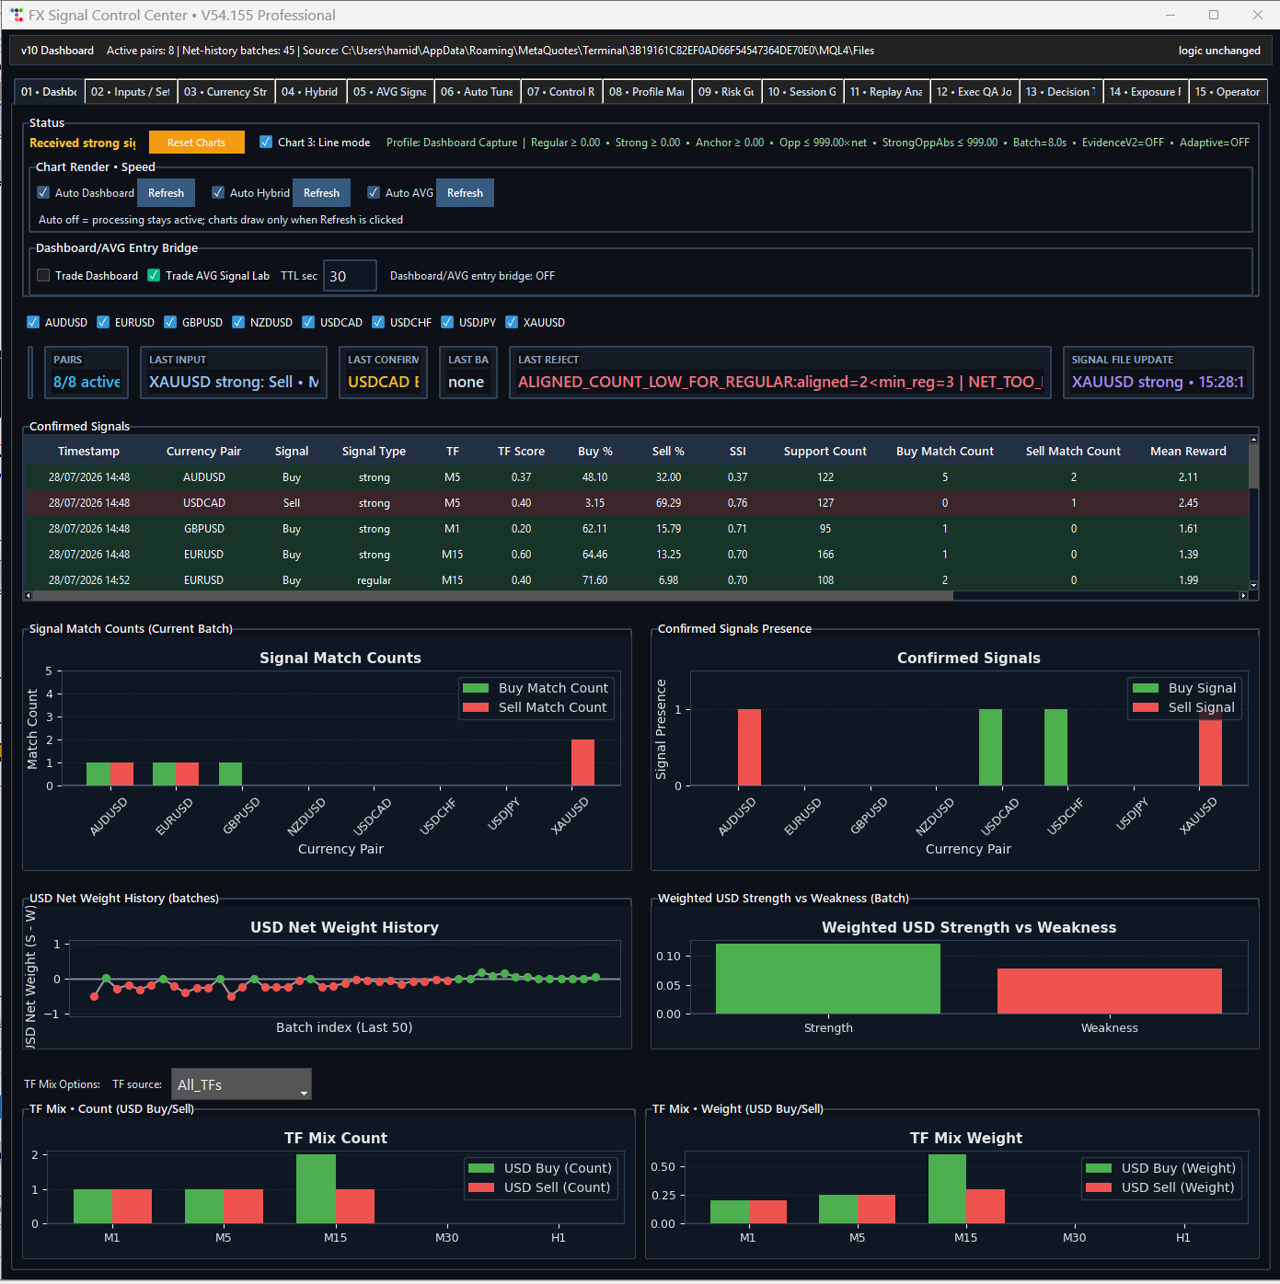
Task: Toggle the Auto AVG checkbox
Action: coord(374,192)
